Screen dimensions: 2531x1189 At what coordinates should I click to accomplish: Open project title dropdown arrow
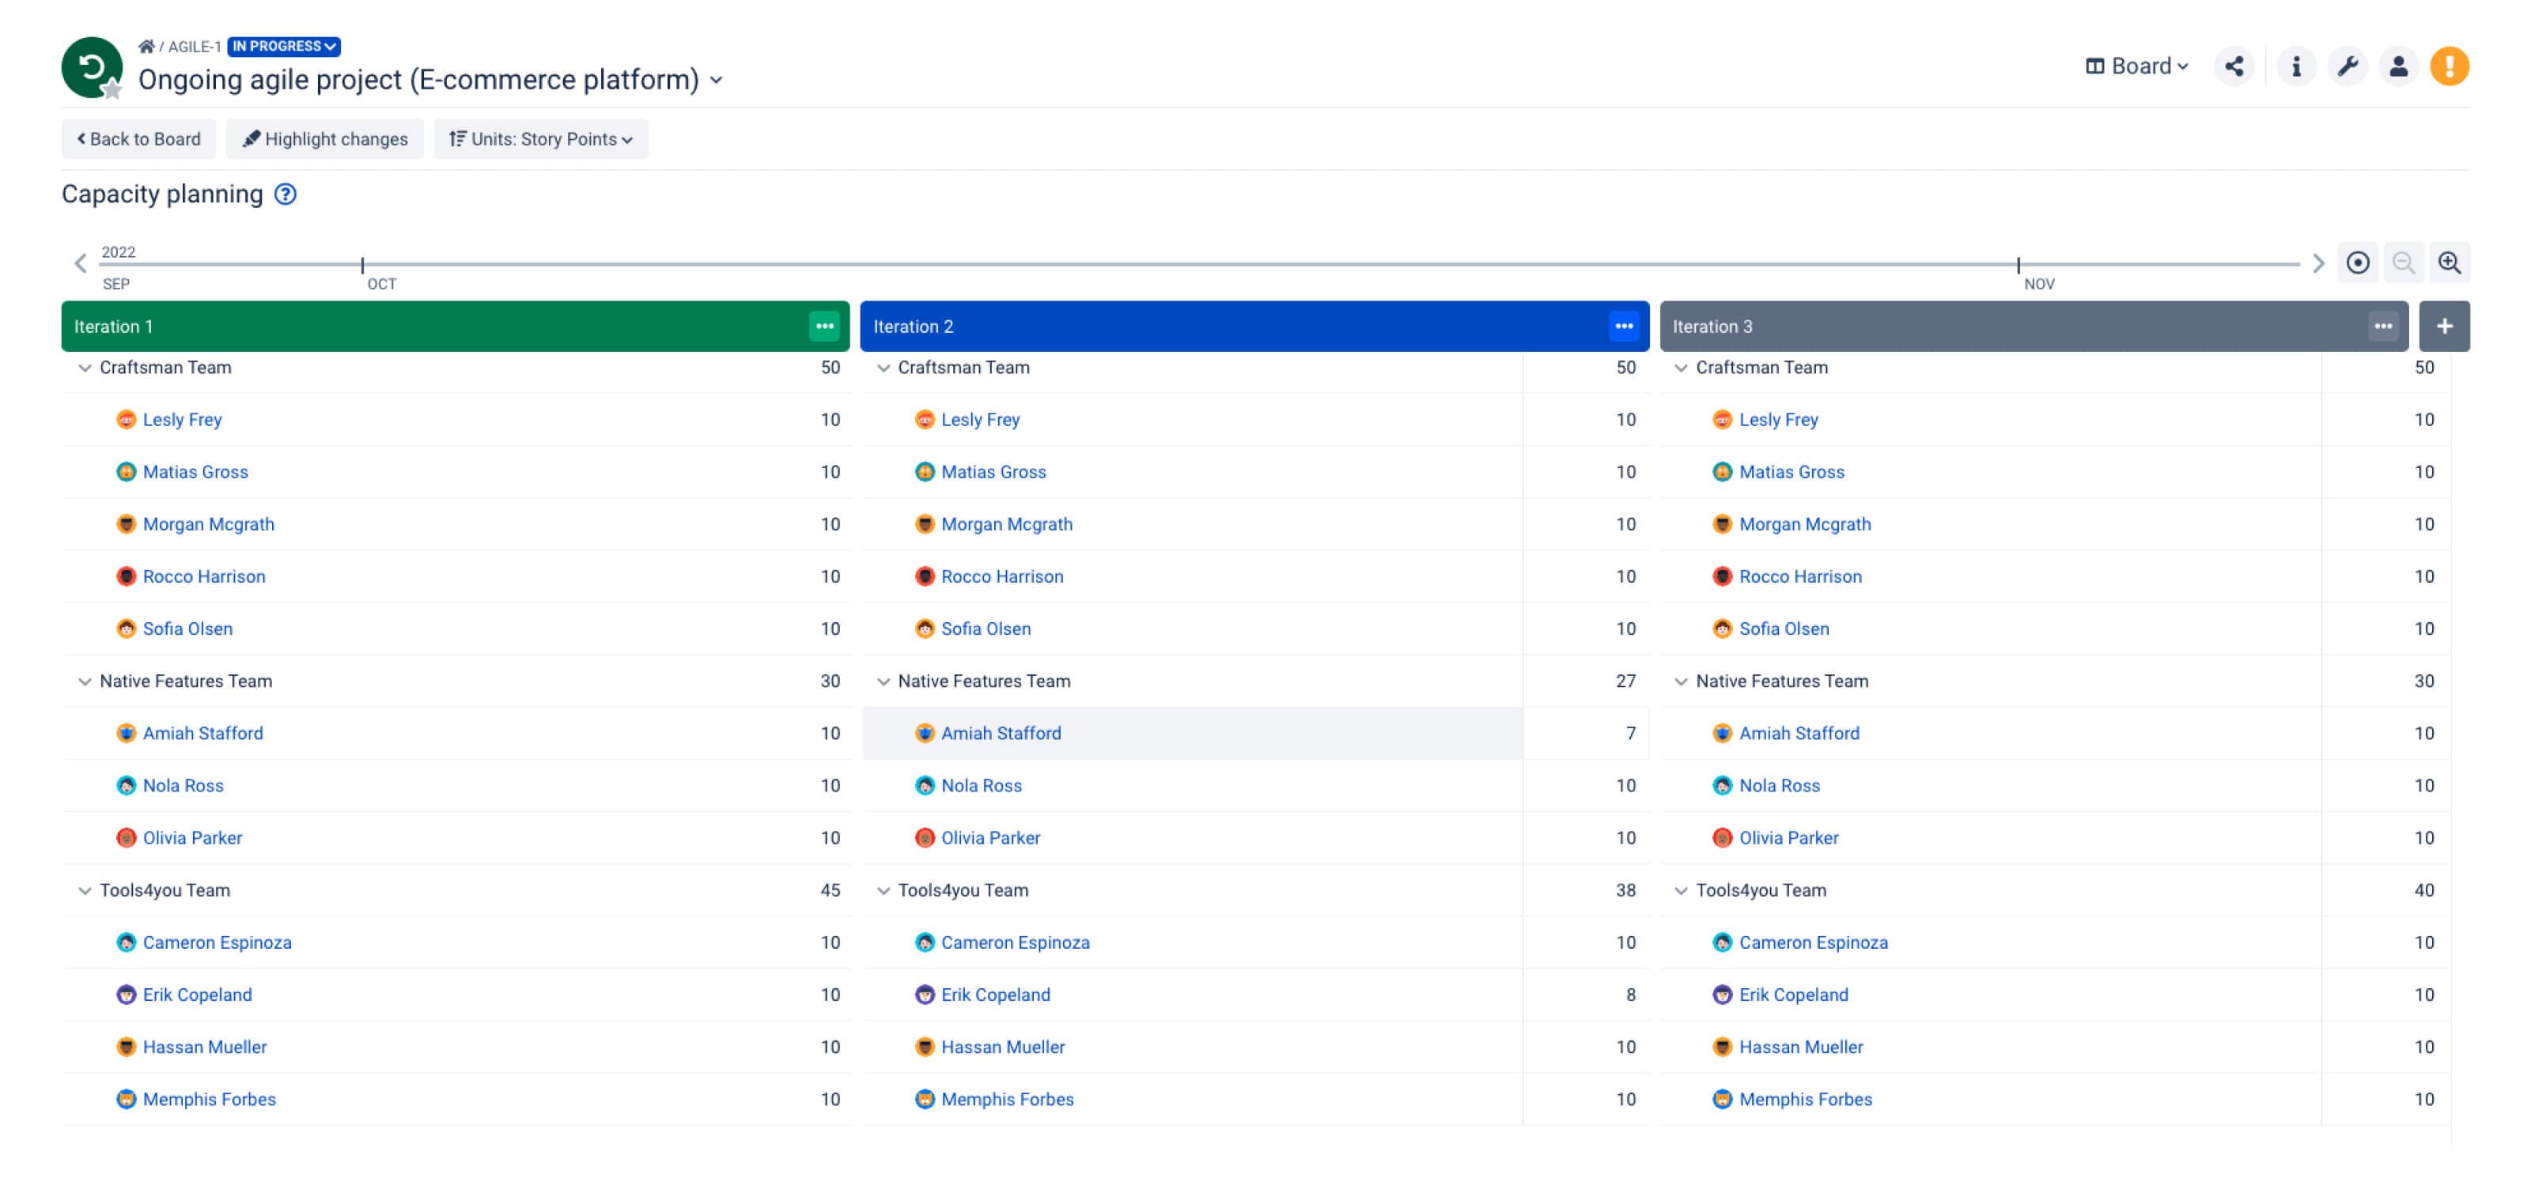[717, 81]
